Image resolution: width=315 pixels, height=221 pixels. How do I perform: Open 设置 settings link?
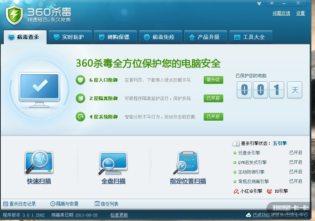(300, 13)
